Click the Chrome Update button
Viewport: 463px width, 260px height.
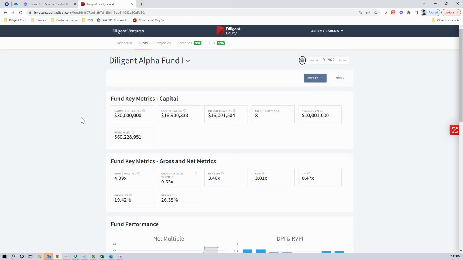450,13
